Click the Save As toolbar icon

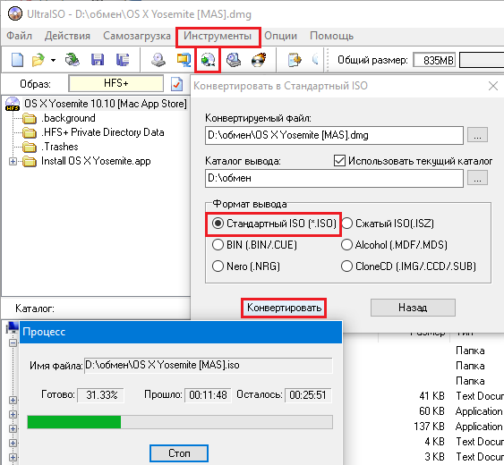tap(123, 60)
